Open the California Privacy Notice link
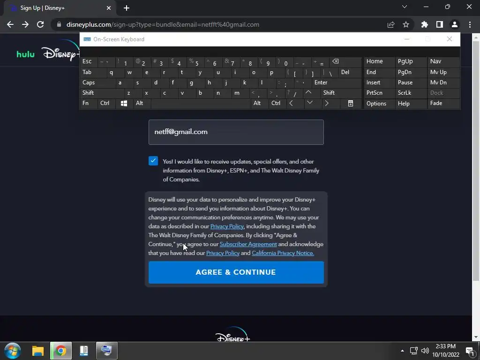Screen dimensions: 480x360 coord(283,253)
